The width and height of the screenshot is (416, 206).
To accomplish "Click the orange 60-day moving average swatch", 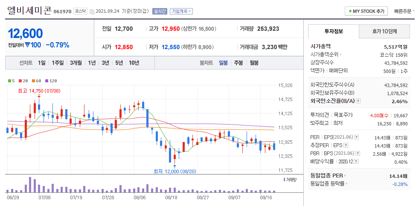I will pyautogui.click(x=34, y=81).
